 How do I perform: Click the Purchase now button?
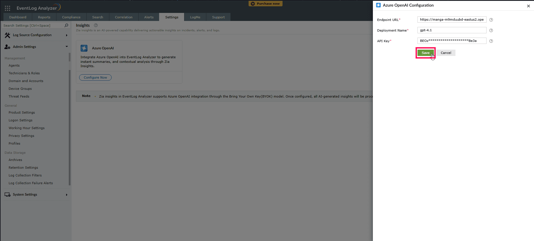(x=266, y=4)
